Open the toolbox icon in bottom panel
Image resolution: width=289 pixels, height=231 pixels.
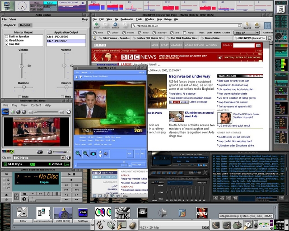click(x=238, y=225)
